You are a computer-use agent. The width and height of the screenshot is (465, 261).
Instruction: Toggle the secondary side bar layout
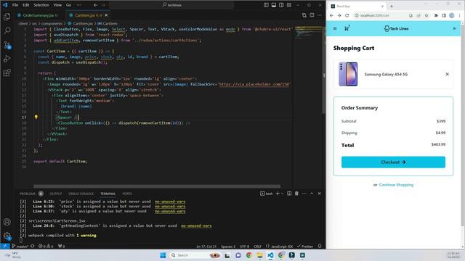(x=281, y=5)
